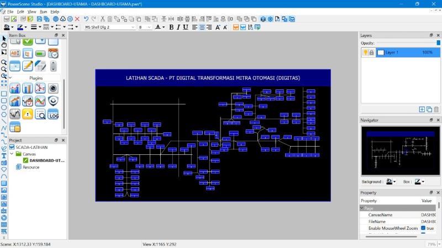The width and height of the screenshot is (442, 248).
Task: Toggle Enable MouseWheel Zoom checkbox
Action: (423, 228)
